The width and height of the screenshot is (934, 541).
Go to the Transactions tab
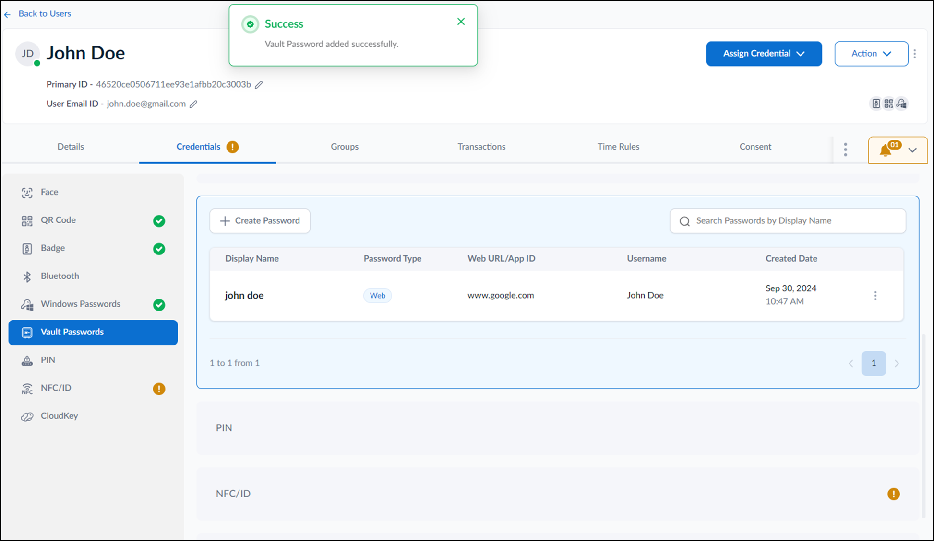(x=481, y=147)
